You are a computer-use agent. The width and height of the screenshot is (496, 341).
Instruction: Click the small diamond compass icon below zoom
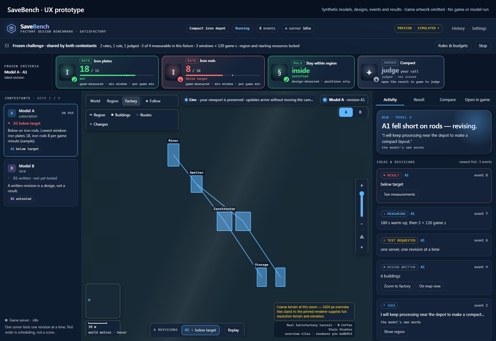pos(361,247)
